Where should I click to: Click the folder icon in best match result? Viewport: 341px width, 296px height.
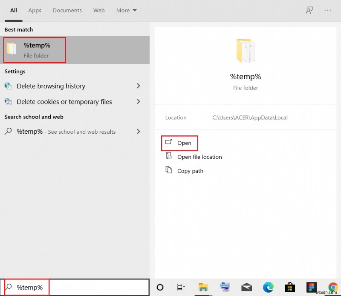pyautogui.click(x=12, y=49)
